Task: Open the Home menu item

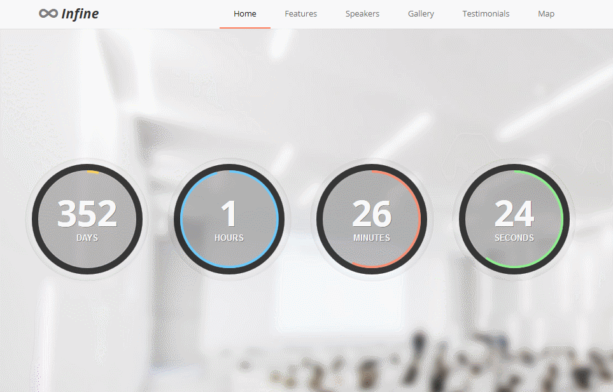Action: pyautogui.click(x=244, y=13)
